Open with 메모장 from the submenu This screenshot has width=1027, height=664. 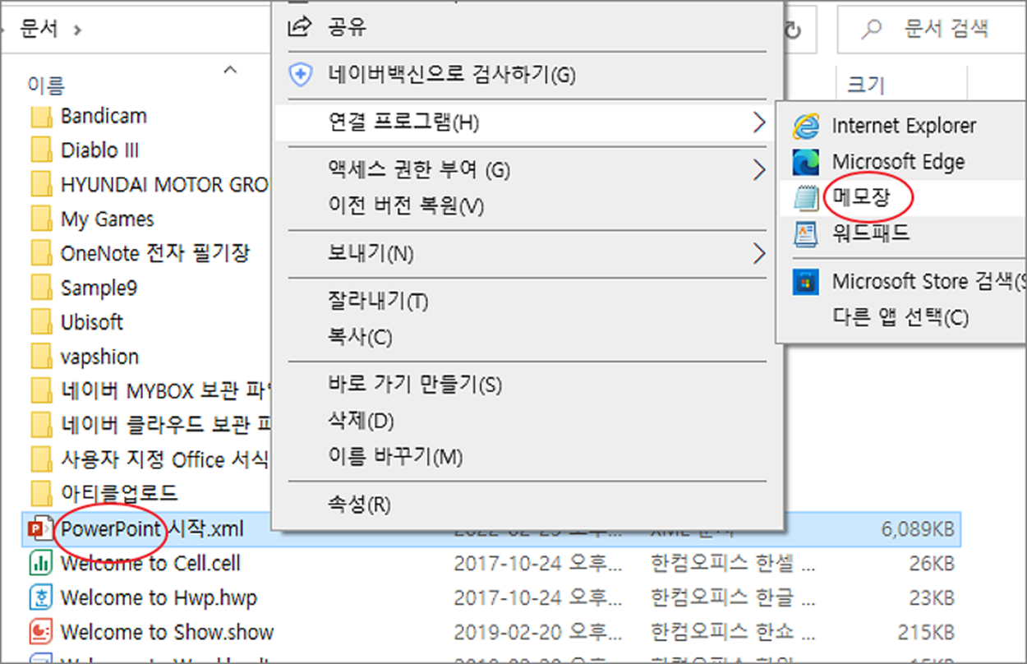pyautogui.click(x=860, y=197)
